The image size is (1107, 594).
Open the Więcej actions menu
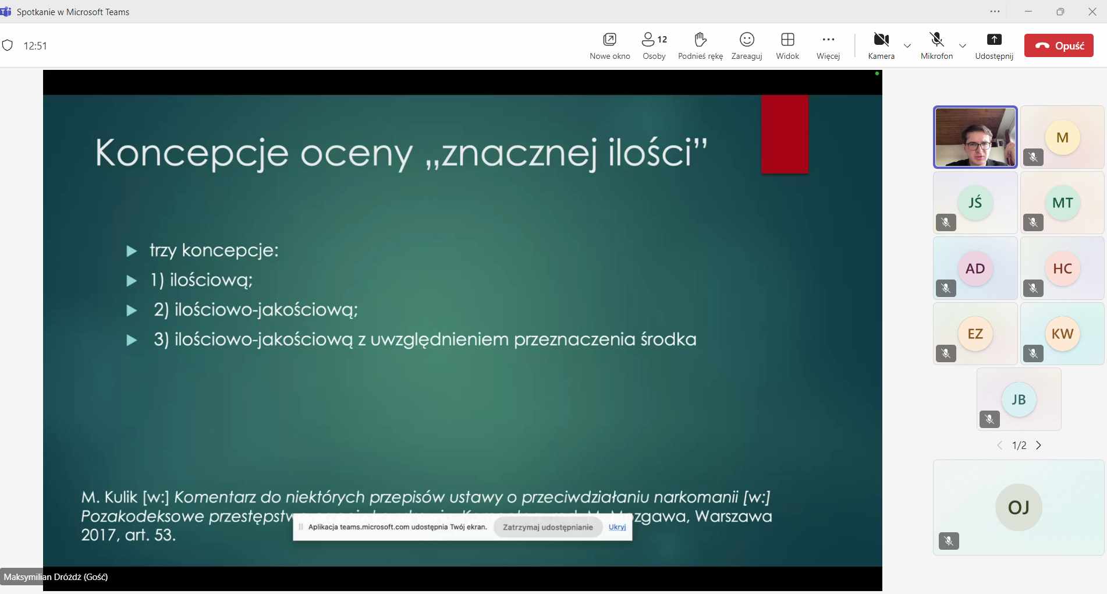(828, 46)
